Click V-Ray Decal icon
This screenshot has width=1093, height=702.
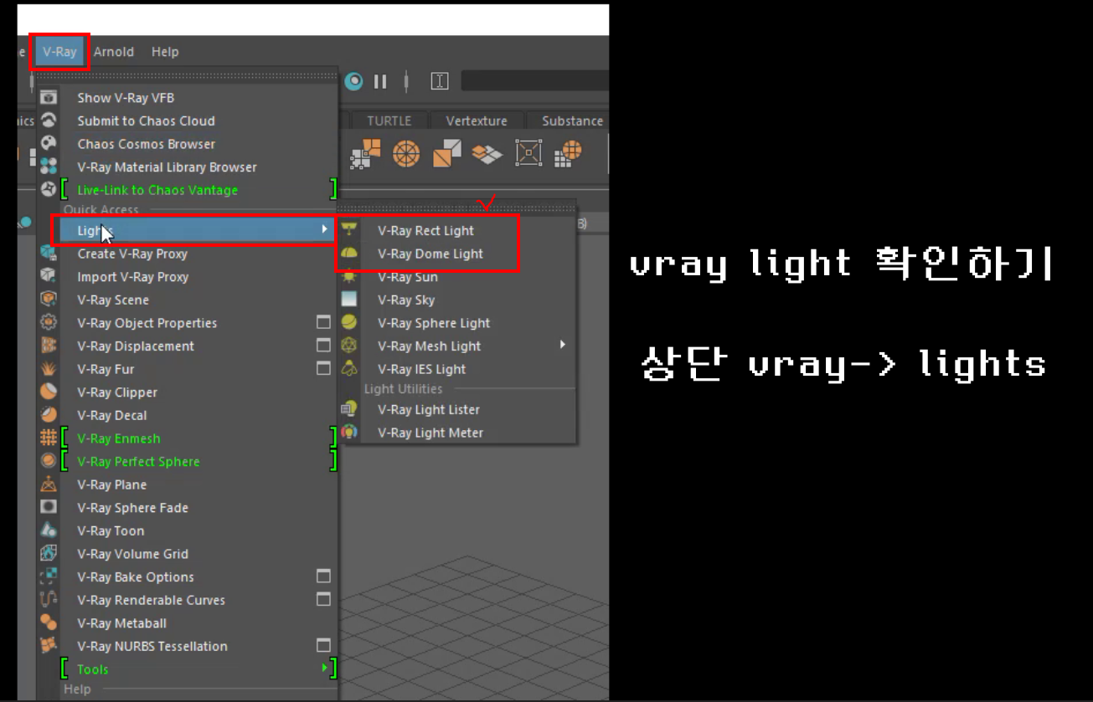point(49,415)
